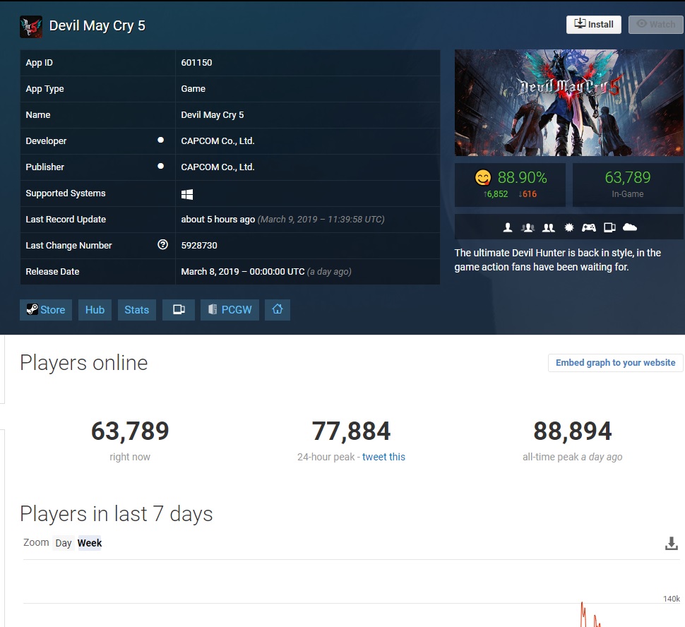Viewport: 685px width, 627px height.
Task: Click the 88.90% review score
Action: point(522,177)
